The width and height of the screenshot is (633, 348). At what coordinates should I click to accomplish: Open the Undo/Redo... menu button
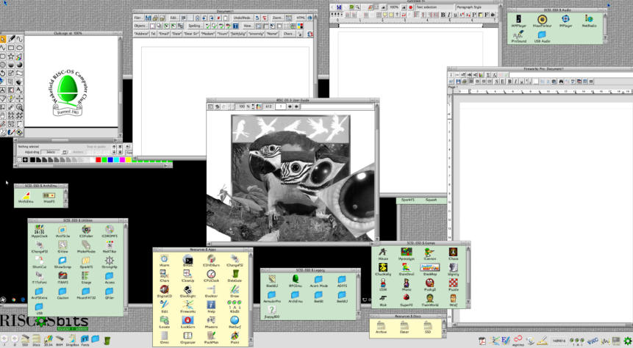pyautogui.click(x=242, y=18)
